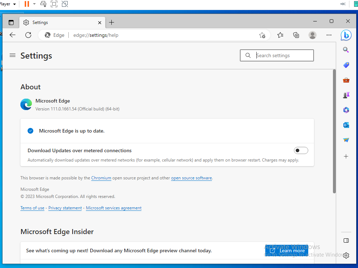This screenshot has width=358, height=268.
Task: Expand the pause button power options arrow
Action: coord(34,4)
